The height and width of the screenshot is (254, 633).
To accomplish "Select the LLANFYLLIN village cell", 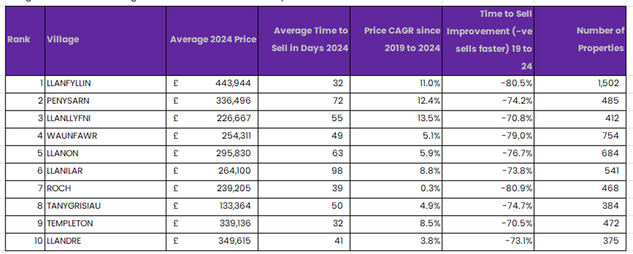I will pyautogui.click(x=105, y=84).
